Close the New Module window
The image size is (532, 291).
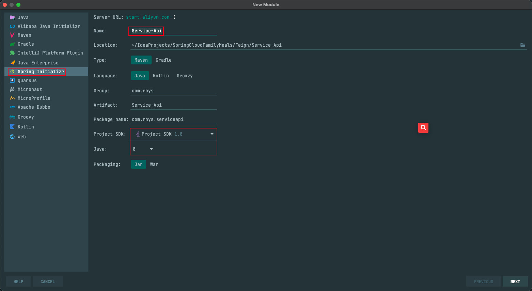point(5,5)
